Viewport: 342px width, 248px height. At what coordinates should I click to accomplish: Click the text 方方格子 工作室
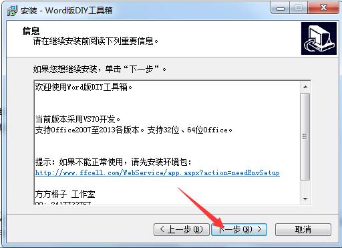point(65,194)
